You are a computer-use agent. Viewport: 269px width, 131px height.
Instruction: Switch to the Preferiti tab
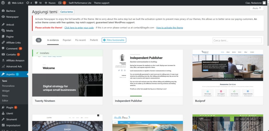click(94, 40)
